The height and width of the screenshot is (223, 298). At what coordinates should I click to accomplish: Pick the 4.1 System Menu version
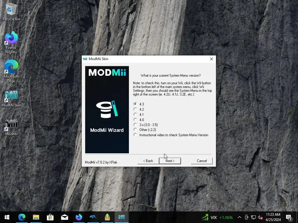tap(135, 114)
